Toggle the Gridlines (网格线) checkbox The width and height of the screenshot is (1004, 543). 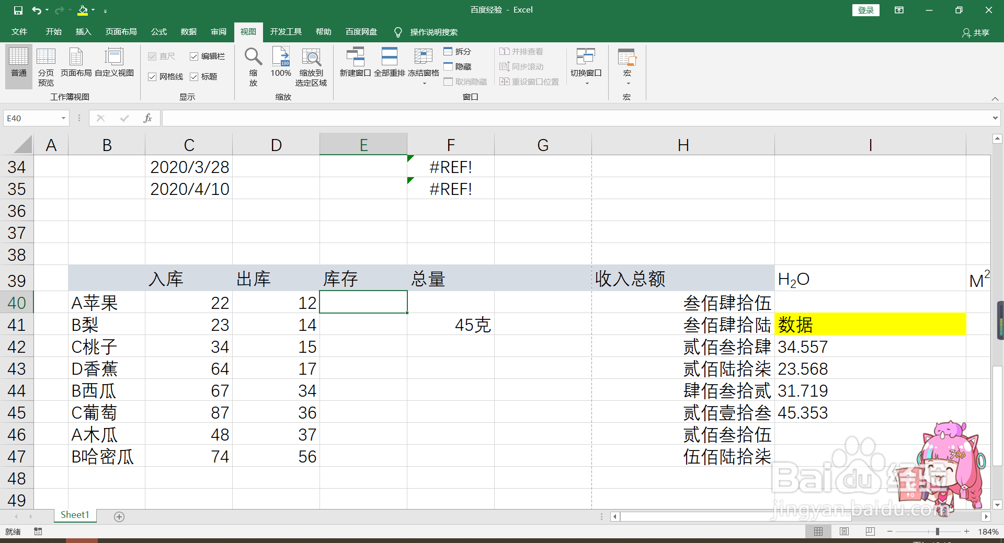[152, 77]
